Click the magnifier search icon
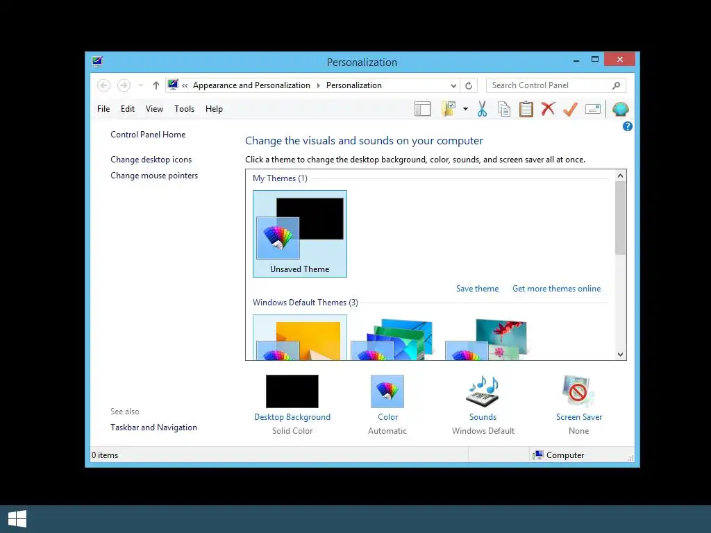The height and width of the screenshot is (533, 711). tap(616, 85)
